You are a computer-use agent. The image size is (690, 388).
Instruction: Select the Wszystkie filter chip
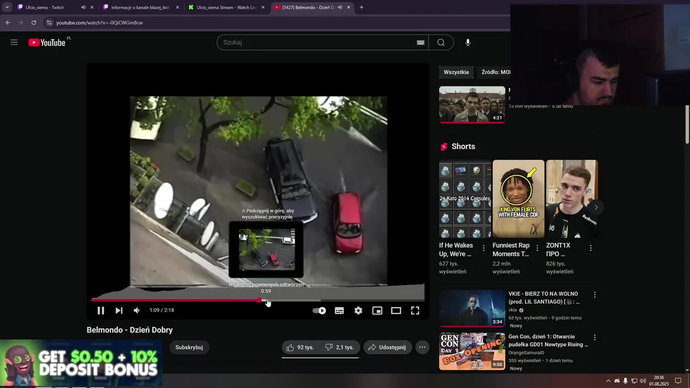(x=456, y=72)
